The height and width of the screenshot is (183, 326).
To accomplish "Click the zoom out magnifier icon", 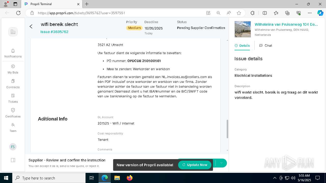I will pos(219,13).
